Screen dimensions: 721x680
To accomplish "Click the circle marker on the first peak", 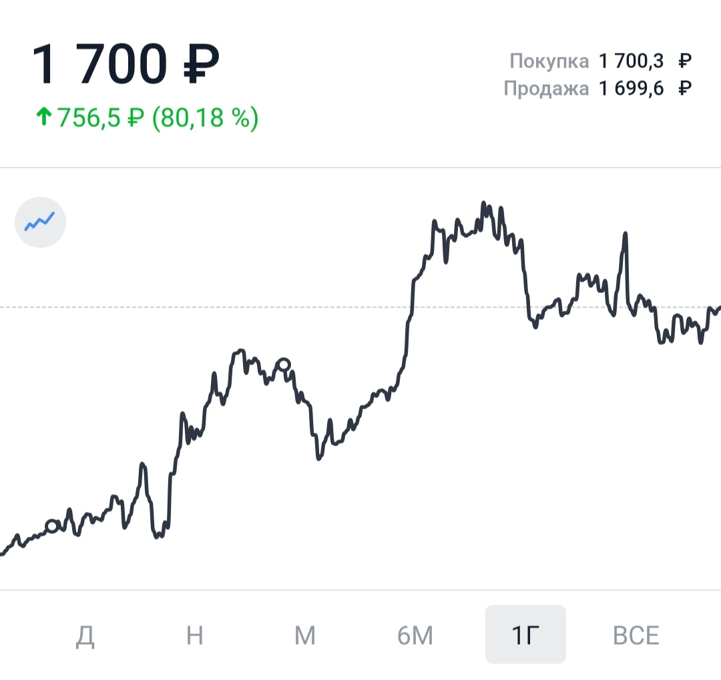I will tap(284, 364).
